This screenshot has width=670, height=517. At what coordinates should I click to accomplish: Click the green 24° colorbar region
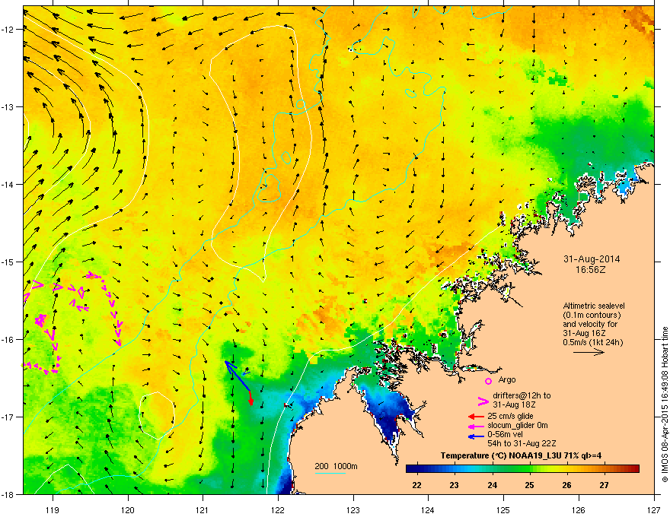point(493,469)
